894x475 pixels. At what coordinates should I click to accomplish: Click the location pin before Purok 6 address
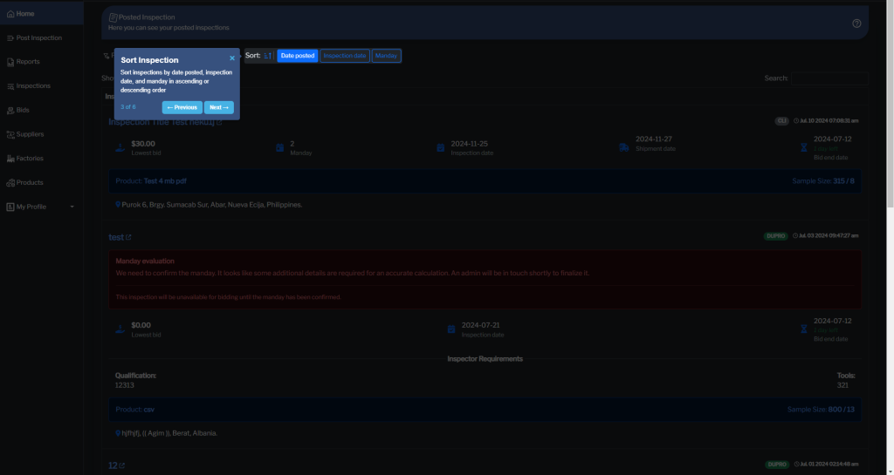tap(118, 204)
